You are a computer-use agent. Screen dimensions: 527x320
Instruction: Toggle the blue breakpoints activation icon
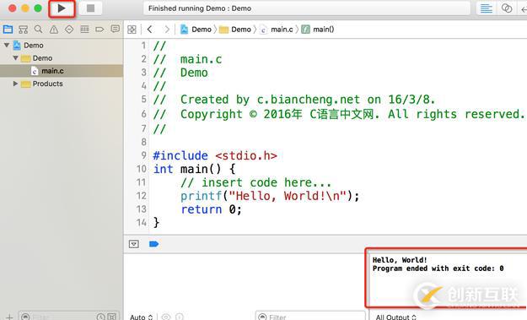point(153,244)
